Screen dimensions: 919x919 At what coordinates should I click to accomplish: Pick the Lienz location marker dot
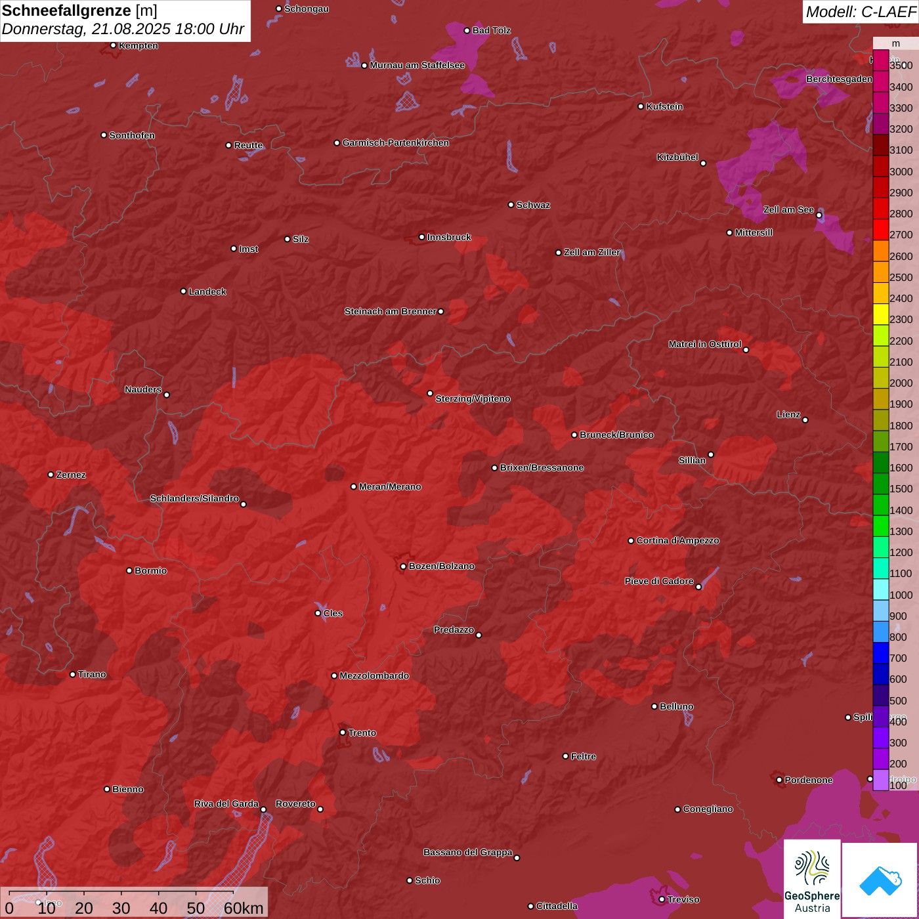click(805, 420)
